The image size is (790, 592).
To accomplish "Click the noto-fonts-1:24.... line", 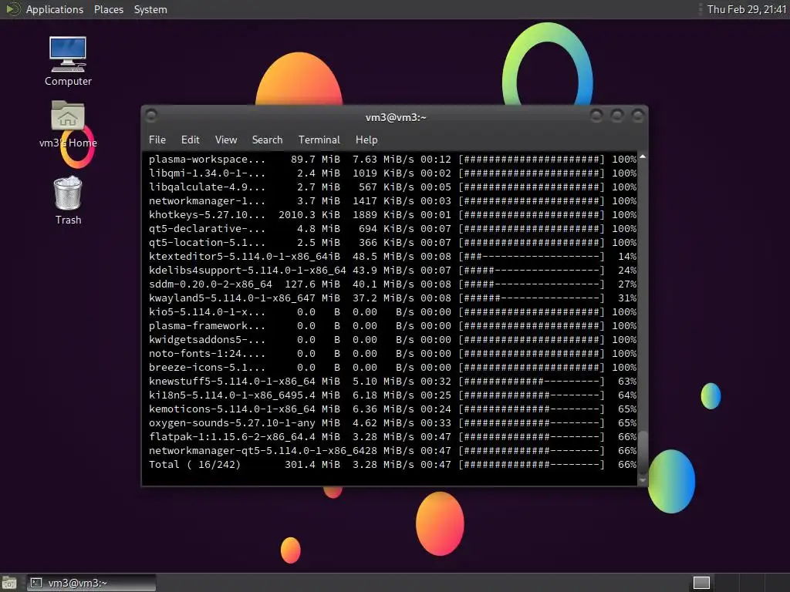I will [393, 353].
